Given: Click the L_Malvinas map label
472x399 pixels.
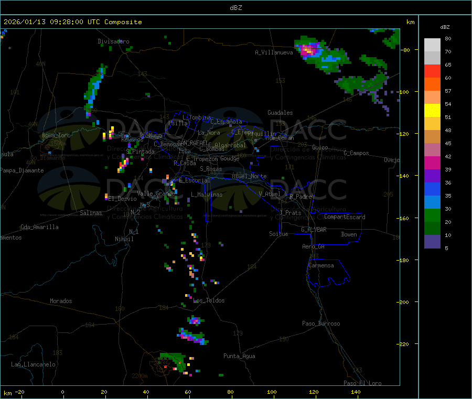Looking at the screenshot, I should point(207,195).
